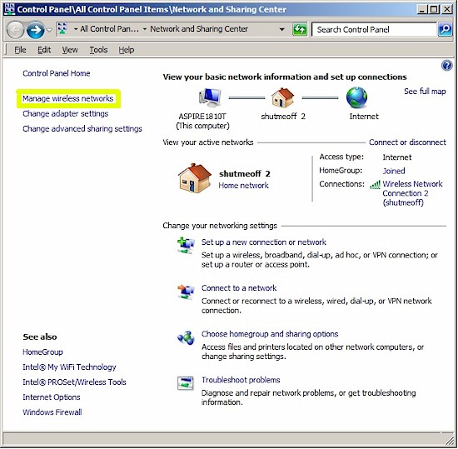The width and height of the screenshot is (458, 449).
Task: Open the Help menu
Action: pos(127,50)
